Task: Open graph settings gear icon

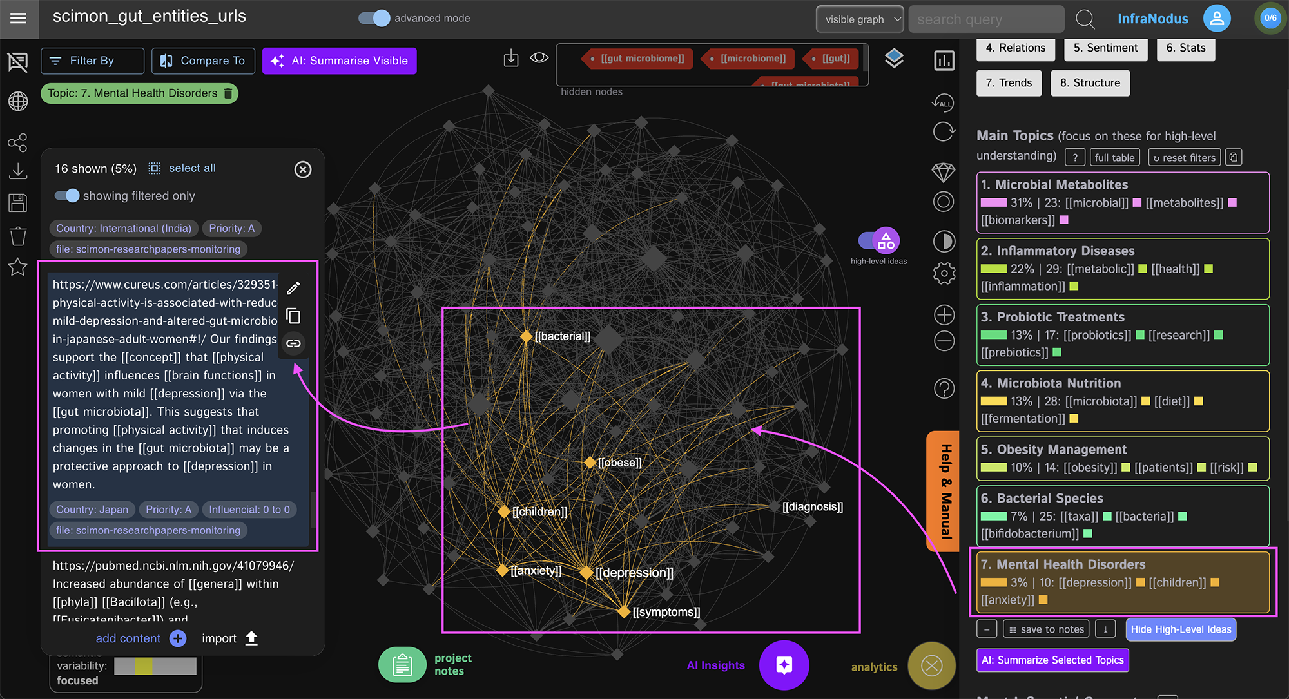Action: [x=944, y=273]
